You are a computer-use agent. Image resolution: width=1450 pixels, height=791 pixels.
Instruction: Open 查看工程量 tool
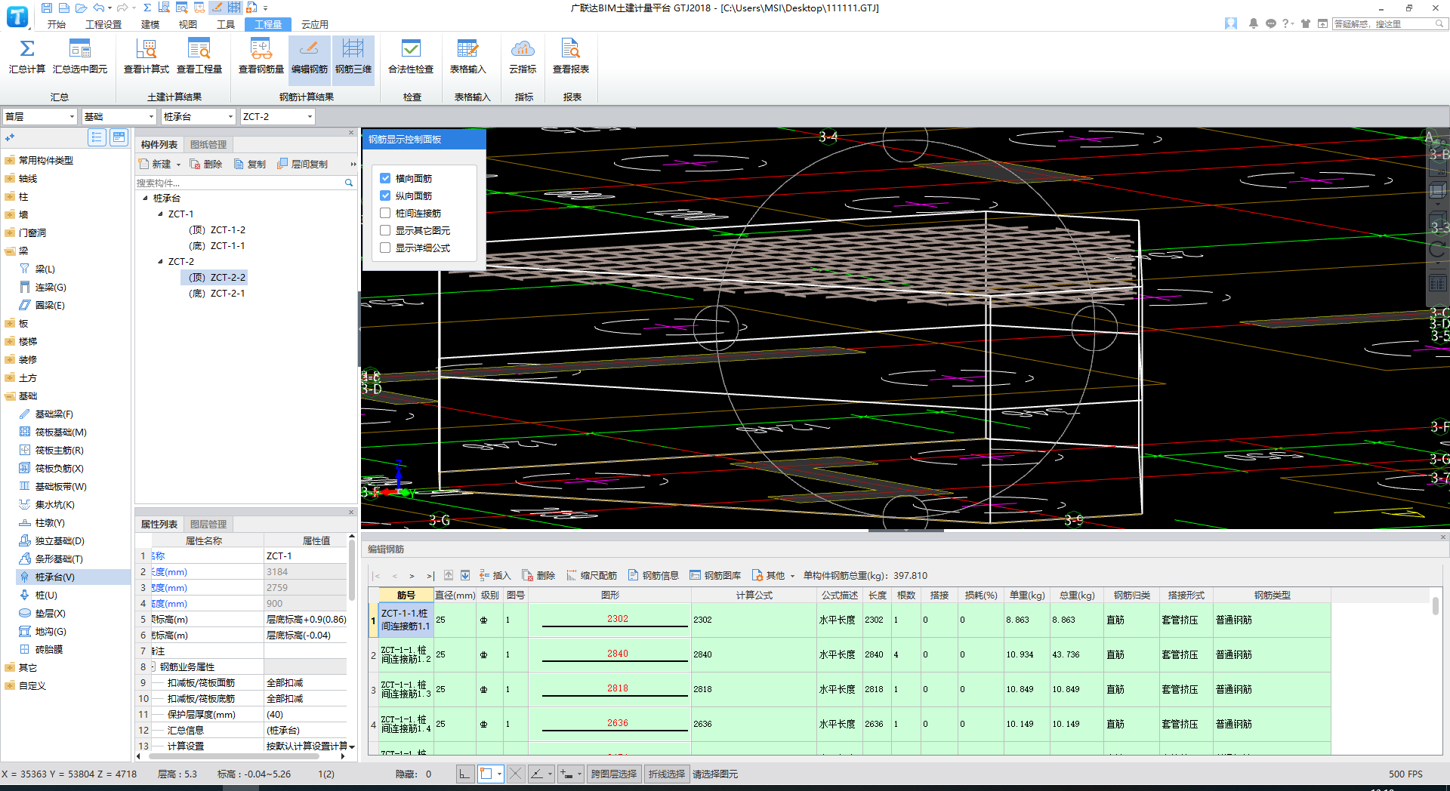[x=199, y=57]
